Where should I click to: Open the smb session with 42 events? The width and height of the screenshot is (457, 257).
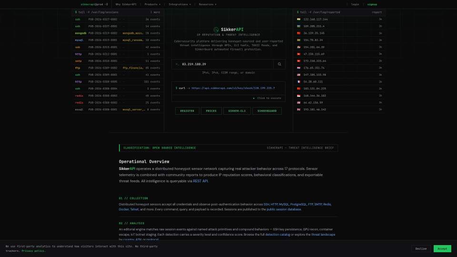tap(118, 47)
